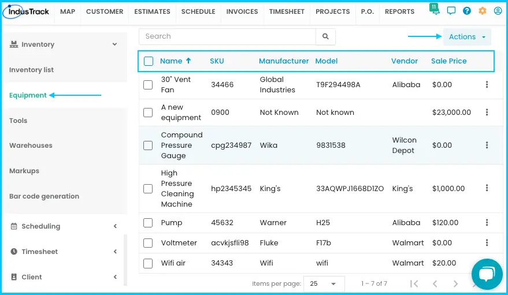Go to the previous page
The image size is (508, 295).
click(435, 283)
